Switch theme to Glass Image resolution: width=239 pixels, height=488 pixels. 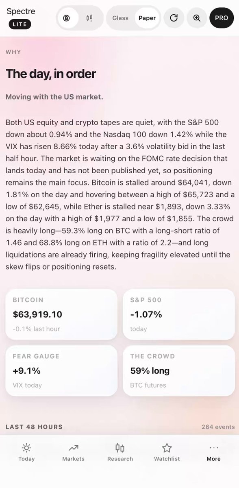120,18
